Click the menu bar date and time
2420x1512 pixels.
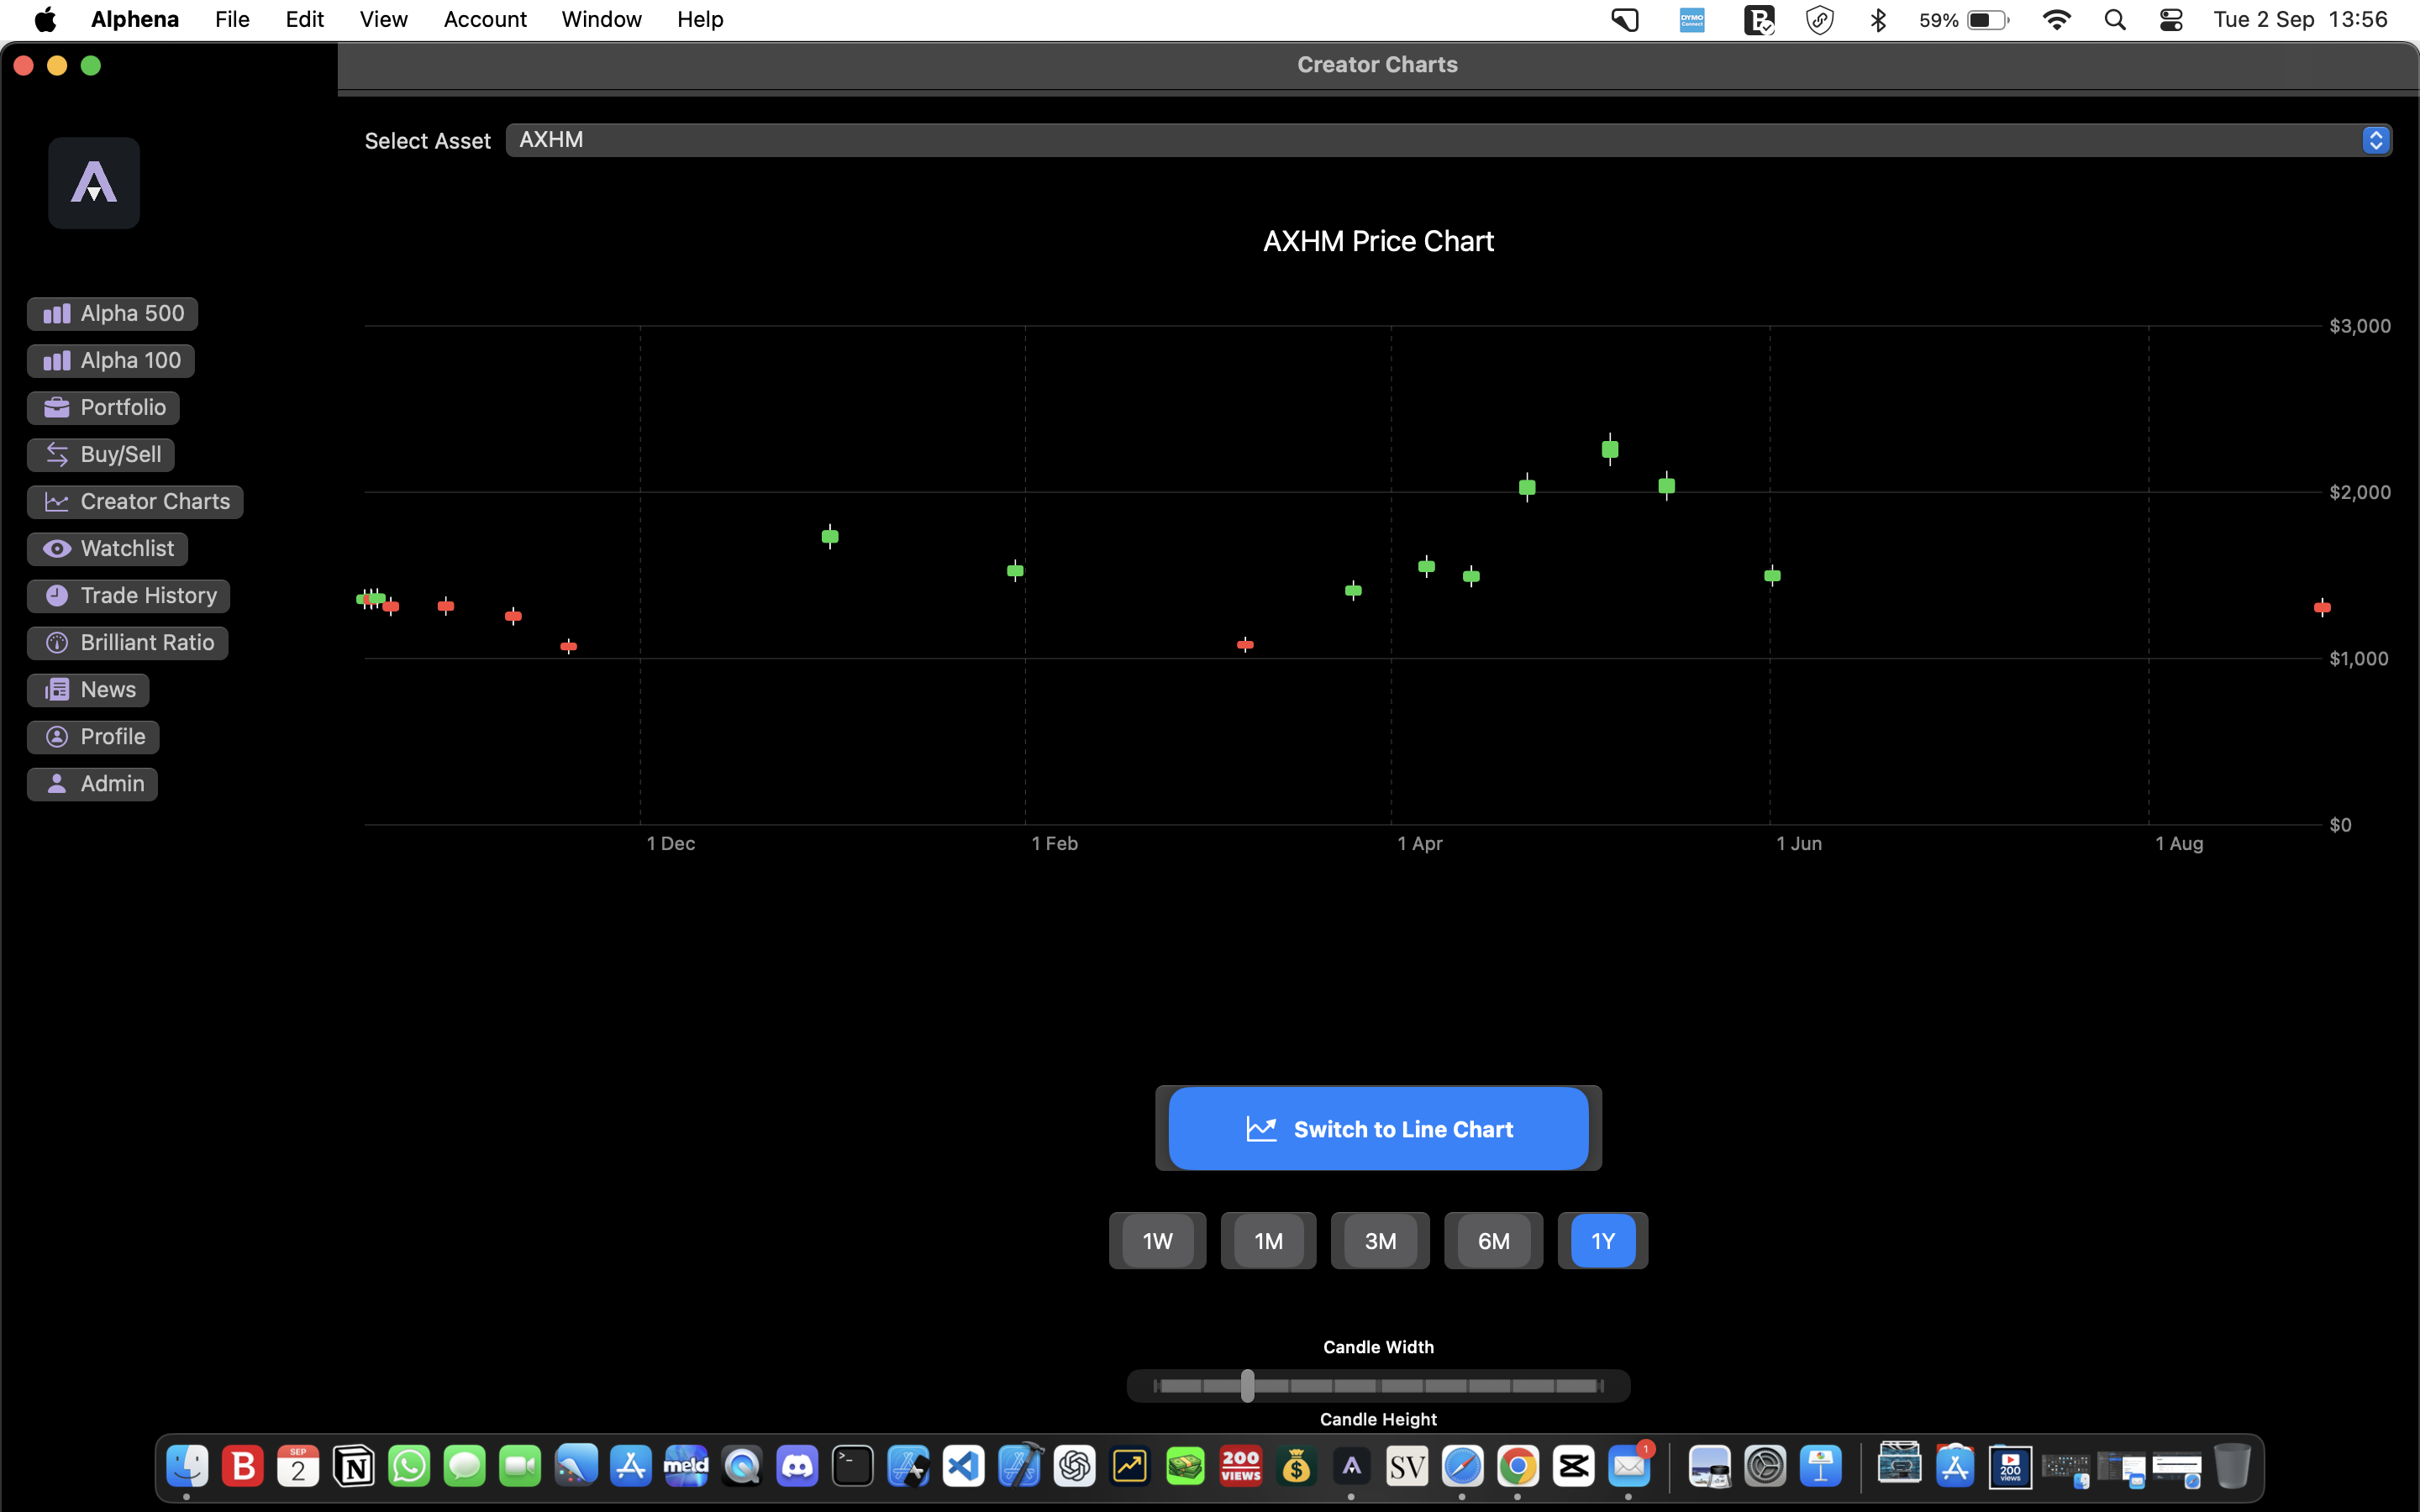pyautogui.click(x=2300, y=19)
